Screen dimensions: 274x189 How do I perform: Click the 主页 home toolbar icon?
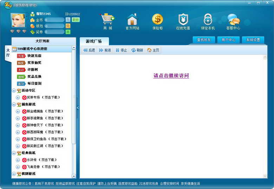point(149,50)
